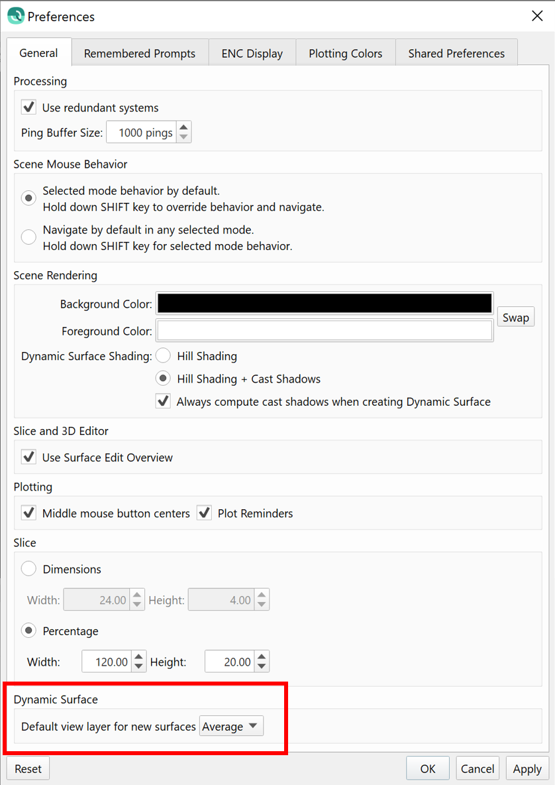This screenshot has height=785, width=555.
Task: Increase Ping Buffer Size with up arrow
Action: point(184,127)
